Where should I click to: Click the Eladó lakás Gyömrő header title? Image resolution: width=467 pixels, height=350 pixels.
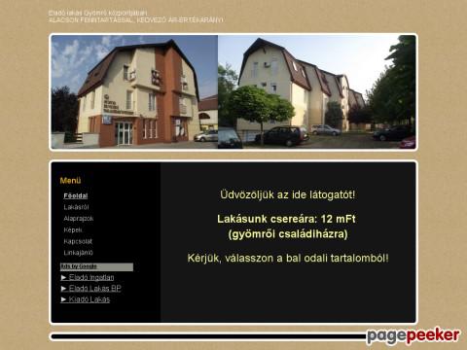pos(97,13)
